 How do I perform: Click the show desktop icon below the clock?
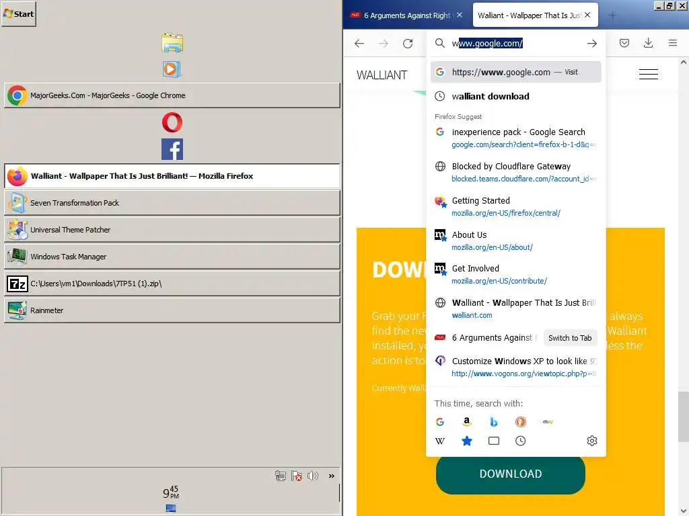click(x=171, y=508)
